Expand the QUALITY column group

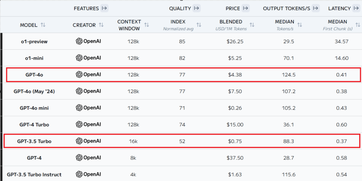[x=197, y=8]
